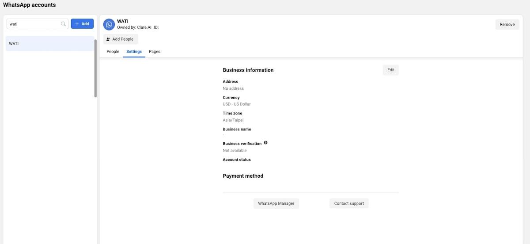
Task: Edit the Business information section
Action: click(x=390, y=70)
